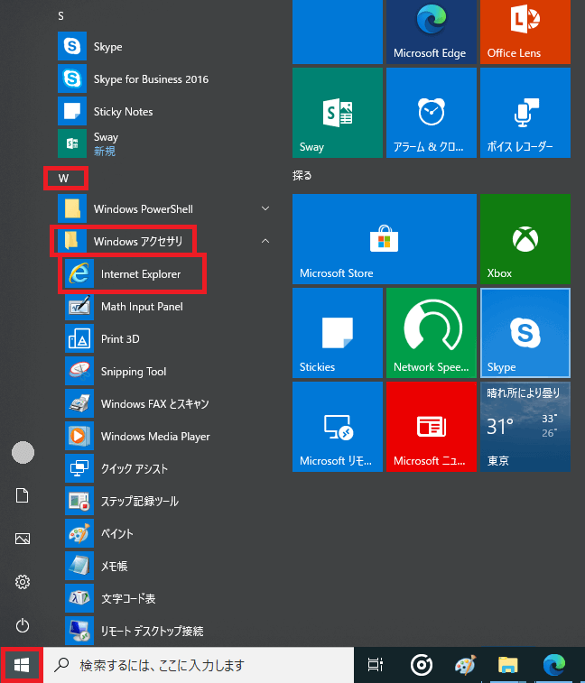This screenshot has width=585, height=683.
Task: Open Paint from the taskbar
Action: click(x=466, y=665)
